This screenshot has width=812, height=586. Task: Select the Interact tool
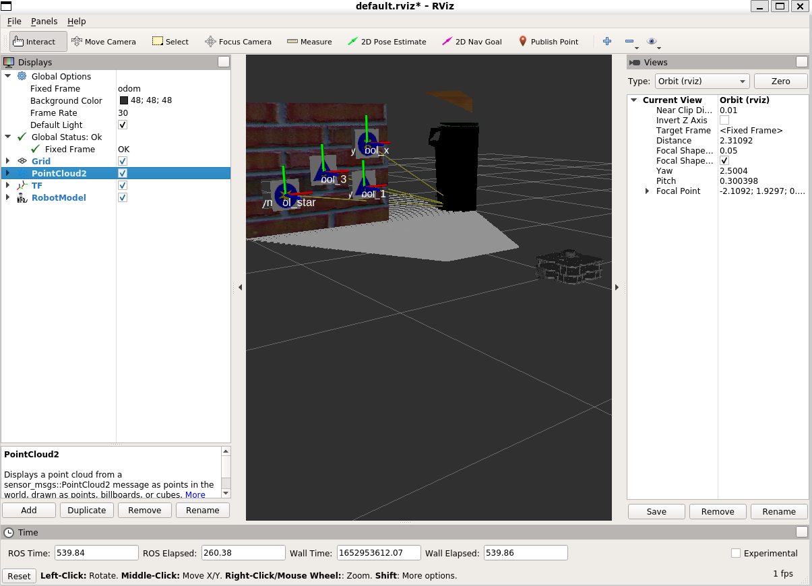[x=38, y=41]
